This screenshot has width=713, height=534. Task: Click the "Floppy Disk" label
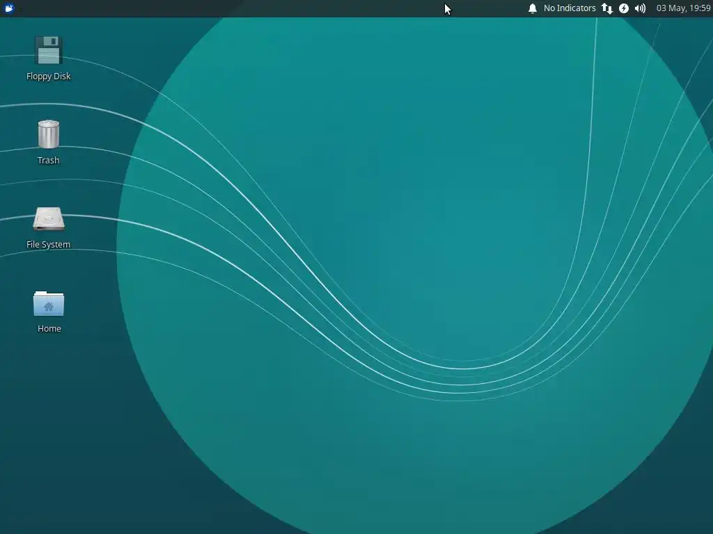coord(48,76)
